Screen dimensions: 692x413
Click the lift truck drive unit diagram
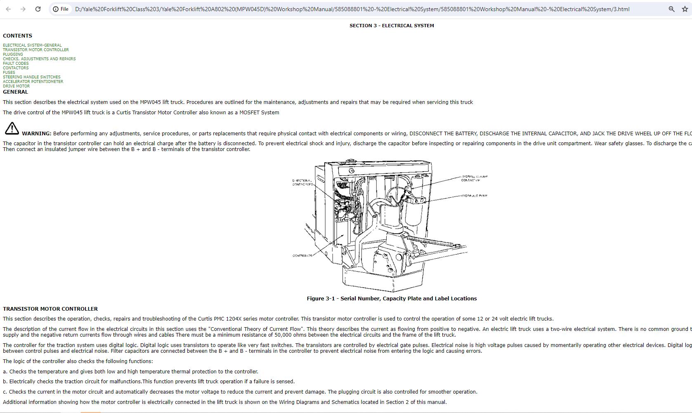pos(390,225)
